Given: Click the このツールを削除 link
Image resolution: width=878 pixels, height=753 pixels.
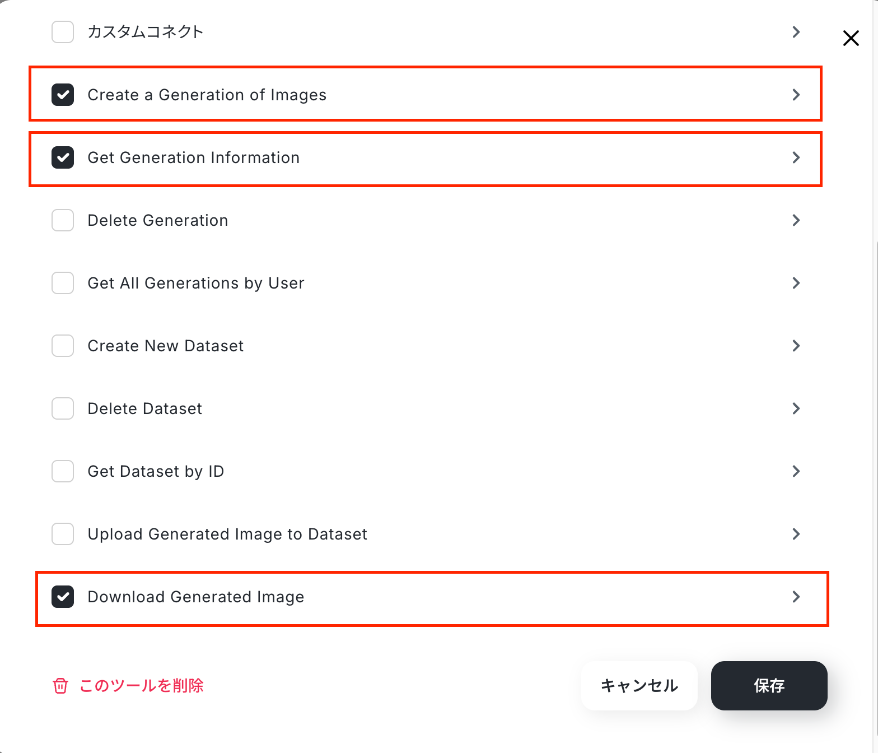Looking at the screenshot, I should coord(142,686).
